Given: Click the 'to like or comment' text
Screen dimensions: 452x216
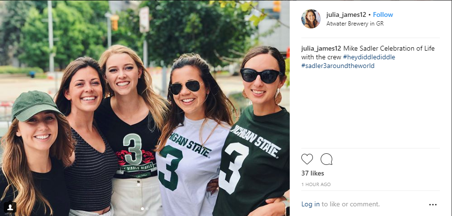Looking at the screenshot, I should tap(351, 204).
